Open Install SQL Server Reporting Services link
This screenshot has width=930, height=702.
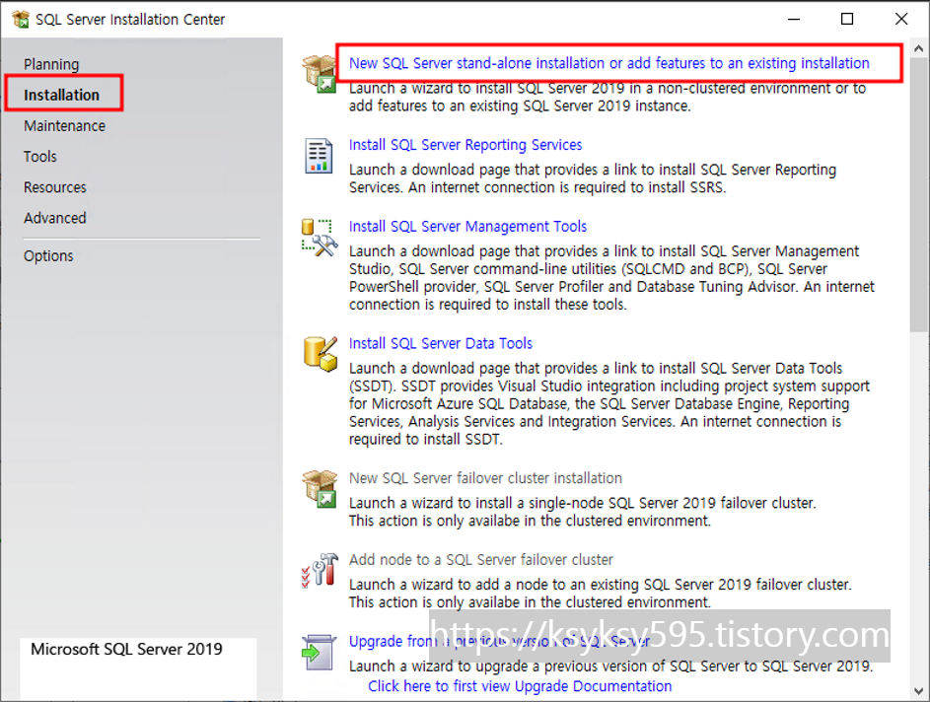click(465, 145)
